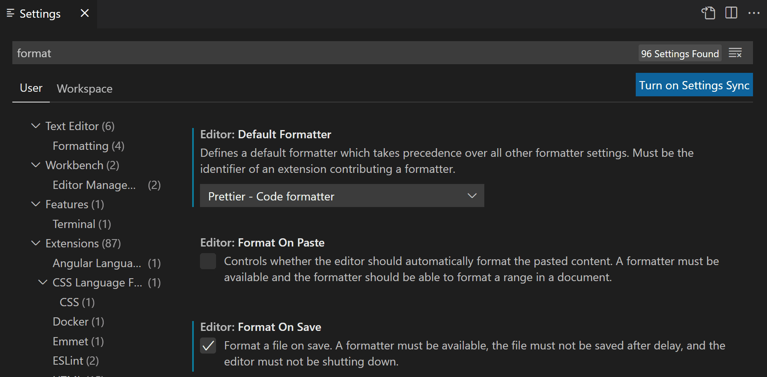Click the Settings tab list icon

11,13
